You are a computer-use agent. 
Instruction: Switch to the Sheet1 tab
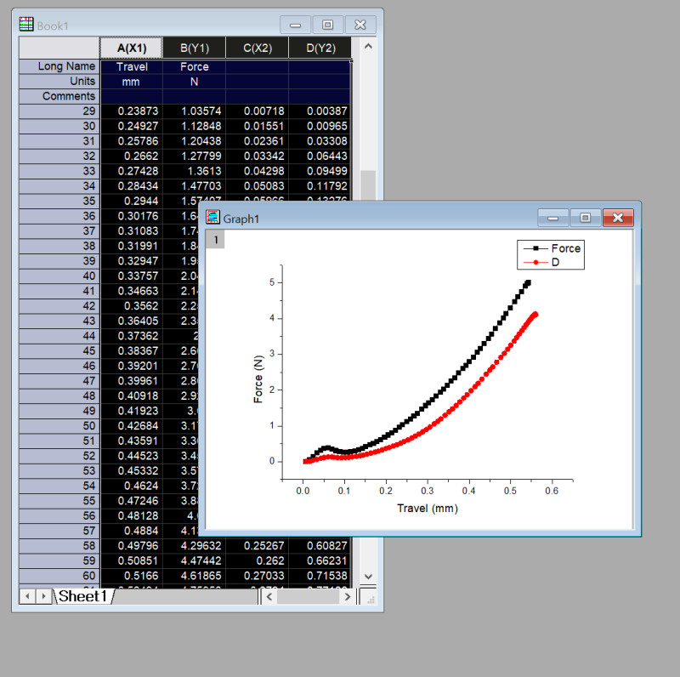click(82, 596)
